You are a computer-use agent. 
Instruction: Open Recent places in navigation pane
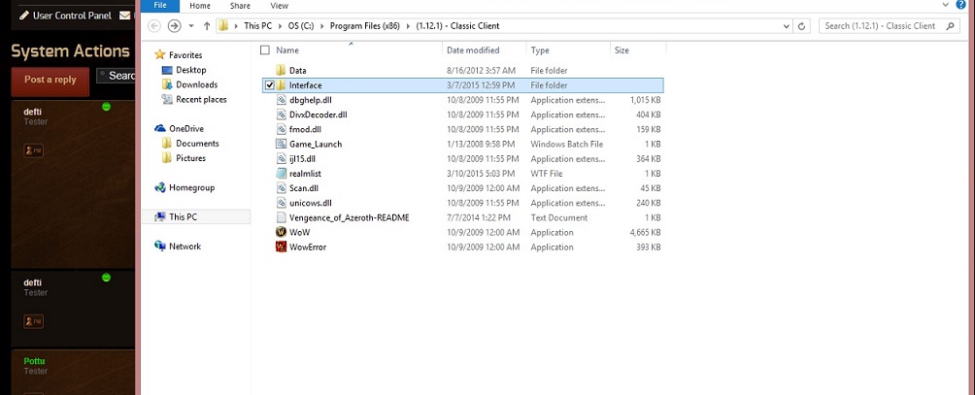point(201,99)
